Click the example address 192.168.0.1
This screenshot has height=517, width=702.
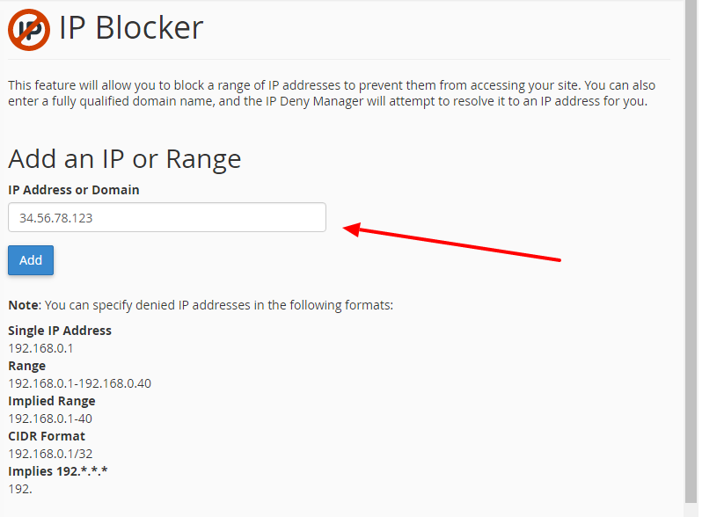click(x=40, y=348)
